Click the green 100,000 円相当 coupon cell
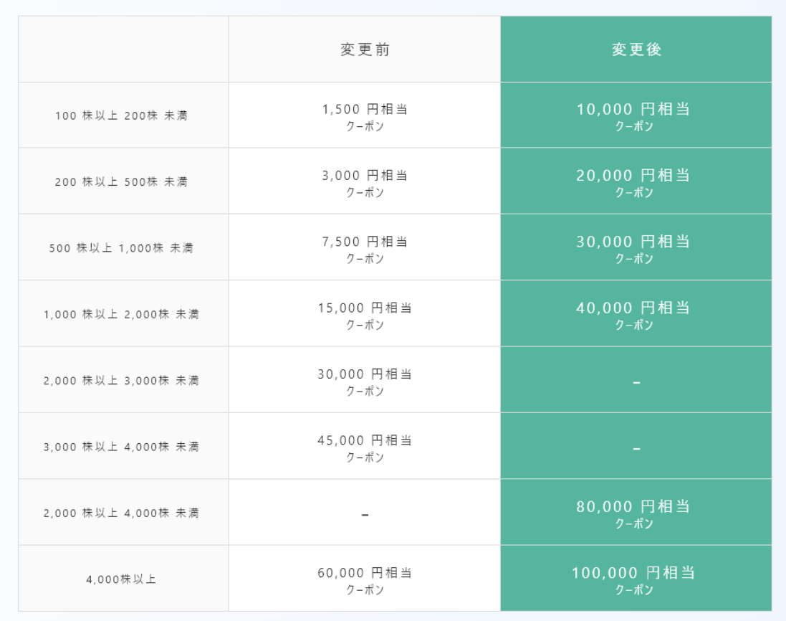 [x=634, y=579]
